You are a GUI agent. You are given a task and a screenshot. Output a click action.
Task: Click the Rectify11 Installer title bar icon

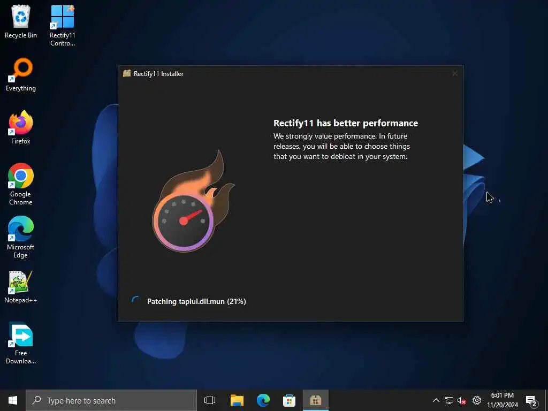coord(127,73)
